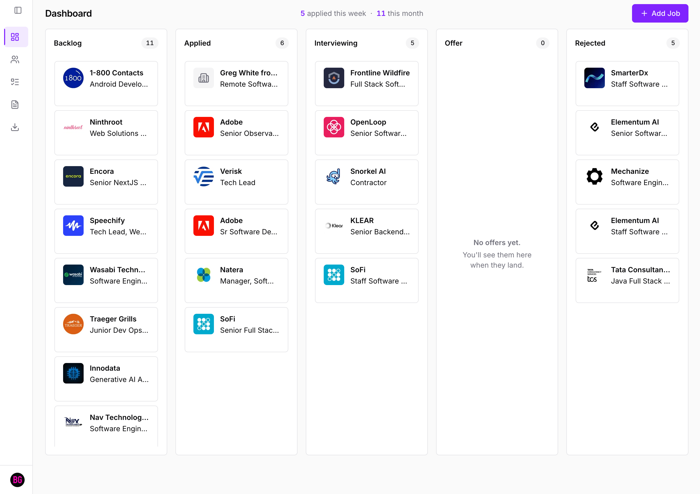Click '5 applied this week' stat
Image resolution: width=700 pixels, height=494 pixels.
pos(333,13)
